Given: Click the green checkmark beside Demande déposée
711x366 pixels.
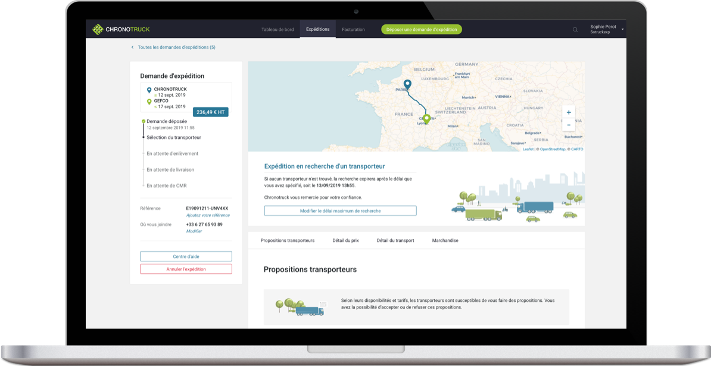Looking at the screenshot, I should 144,121.
